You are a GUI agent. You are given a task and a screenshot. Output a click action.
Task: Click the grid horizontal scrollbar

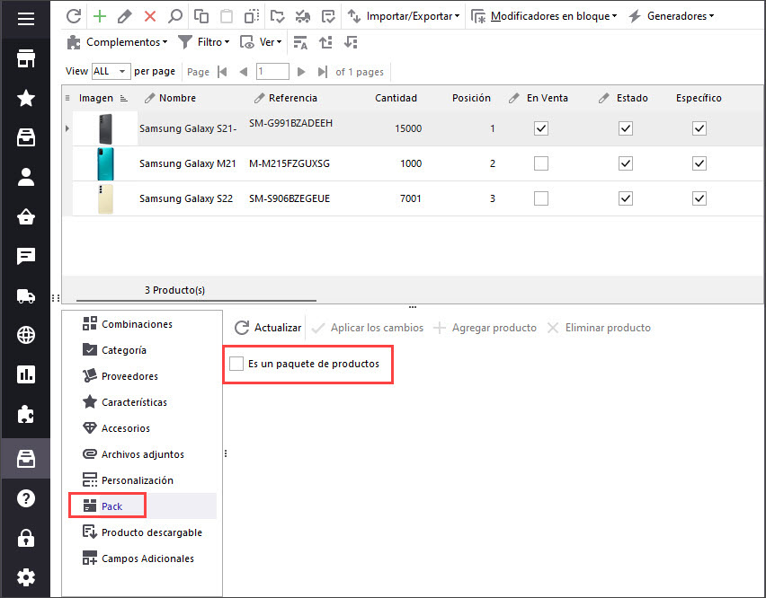point(196,300)
